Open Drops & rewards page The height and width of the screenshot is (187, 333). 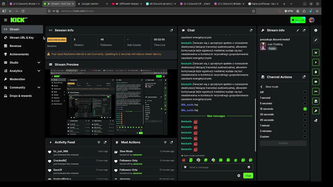click(x=22, y=96)
